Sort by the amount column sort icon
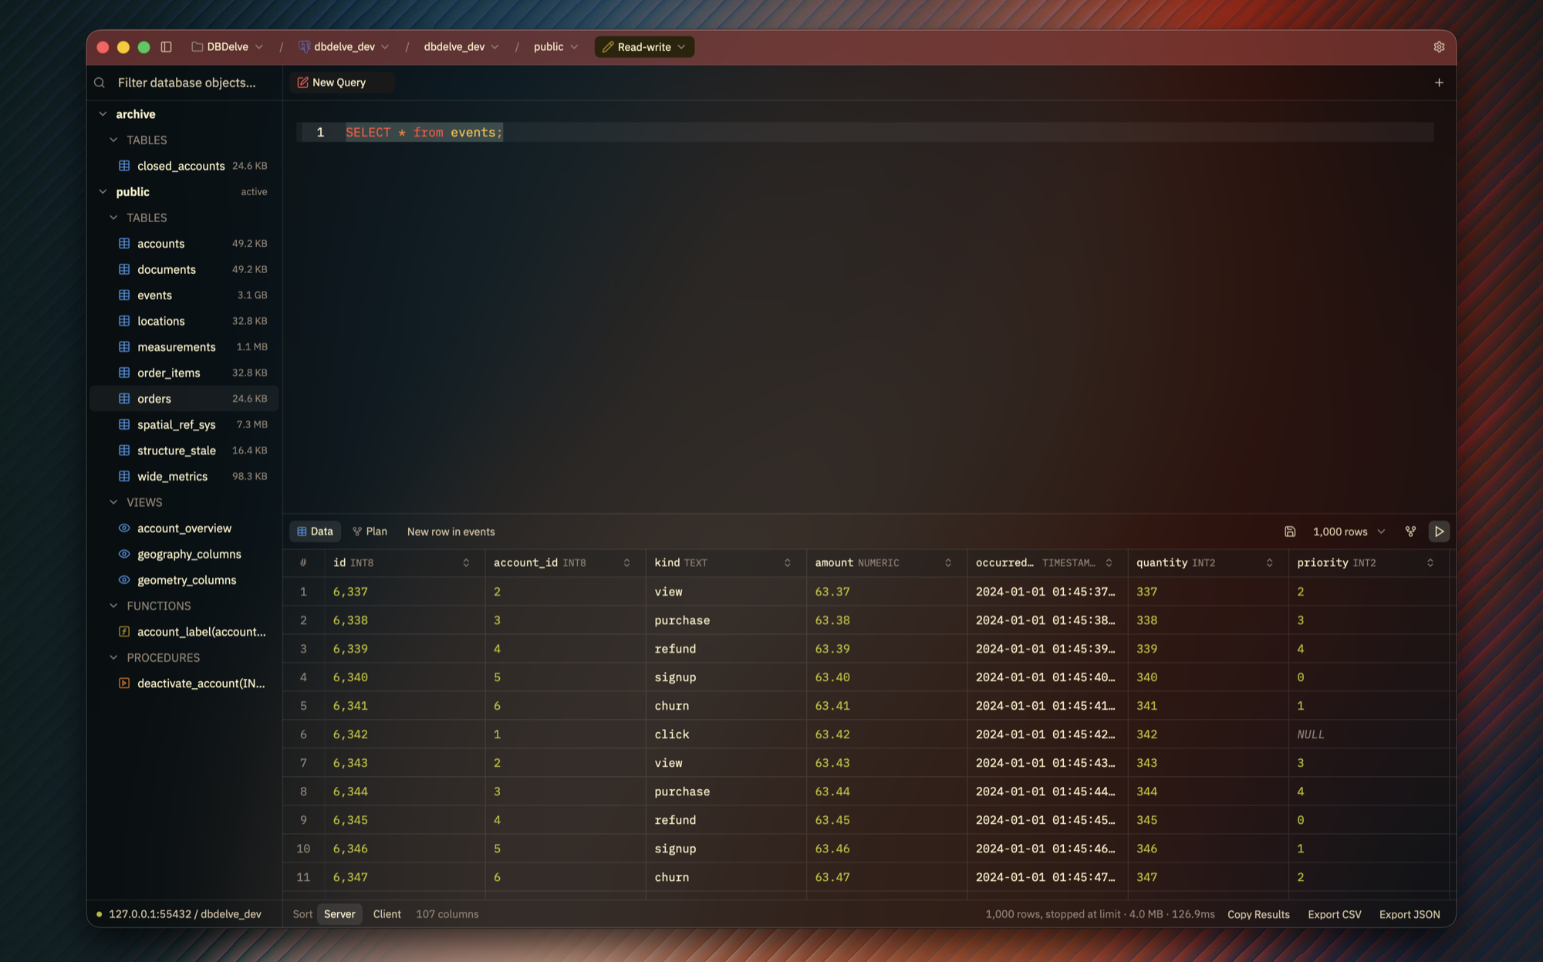The width and height of the screenshot is (1543, 962). click(x=948, y=563)
